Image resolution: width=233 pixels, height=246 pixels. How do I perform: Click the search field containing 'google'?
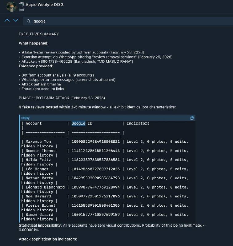pos(128,21)
